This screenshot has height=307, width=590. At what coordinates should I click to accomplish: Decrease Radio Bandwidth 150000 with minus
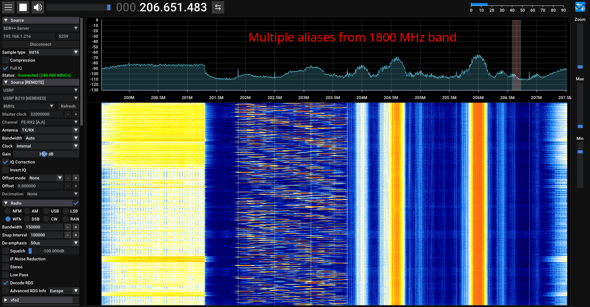(x=68, y=227)
